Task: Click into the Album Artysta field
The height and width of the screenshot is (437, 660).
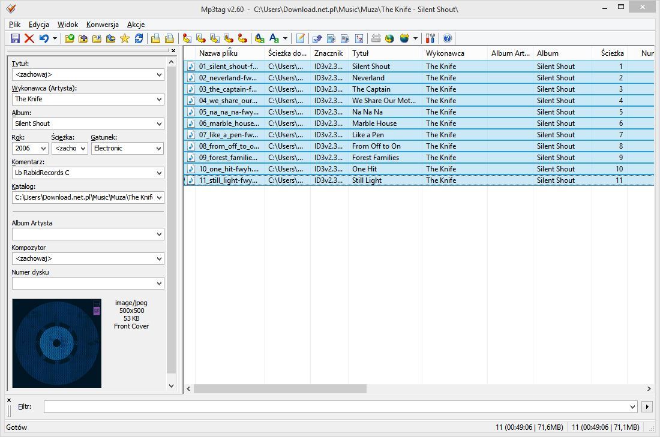Action: [x=84, y=234]
